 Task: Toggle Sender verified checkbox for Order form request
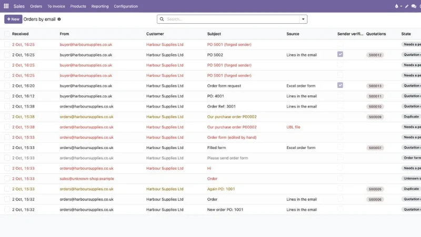point(340,85)
